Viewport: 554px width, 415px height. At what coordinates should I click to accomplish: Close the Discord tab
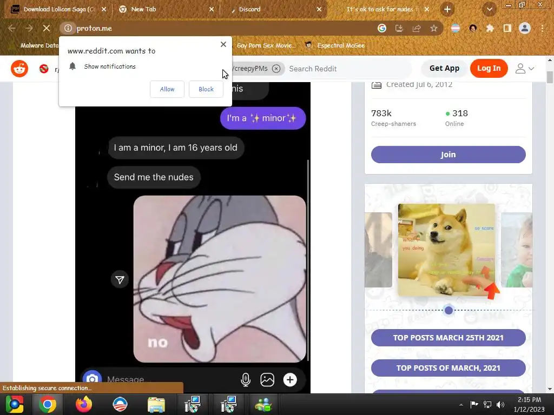pyautogui.click(x=319, y=9)
